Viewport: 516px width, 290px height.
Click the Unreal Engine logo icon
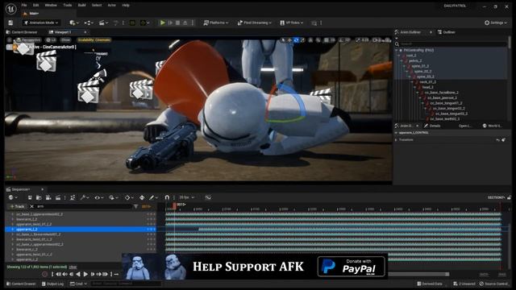[x=10, y=8]
